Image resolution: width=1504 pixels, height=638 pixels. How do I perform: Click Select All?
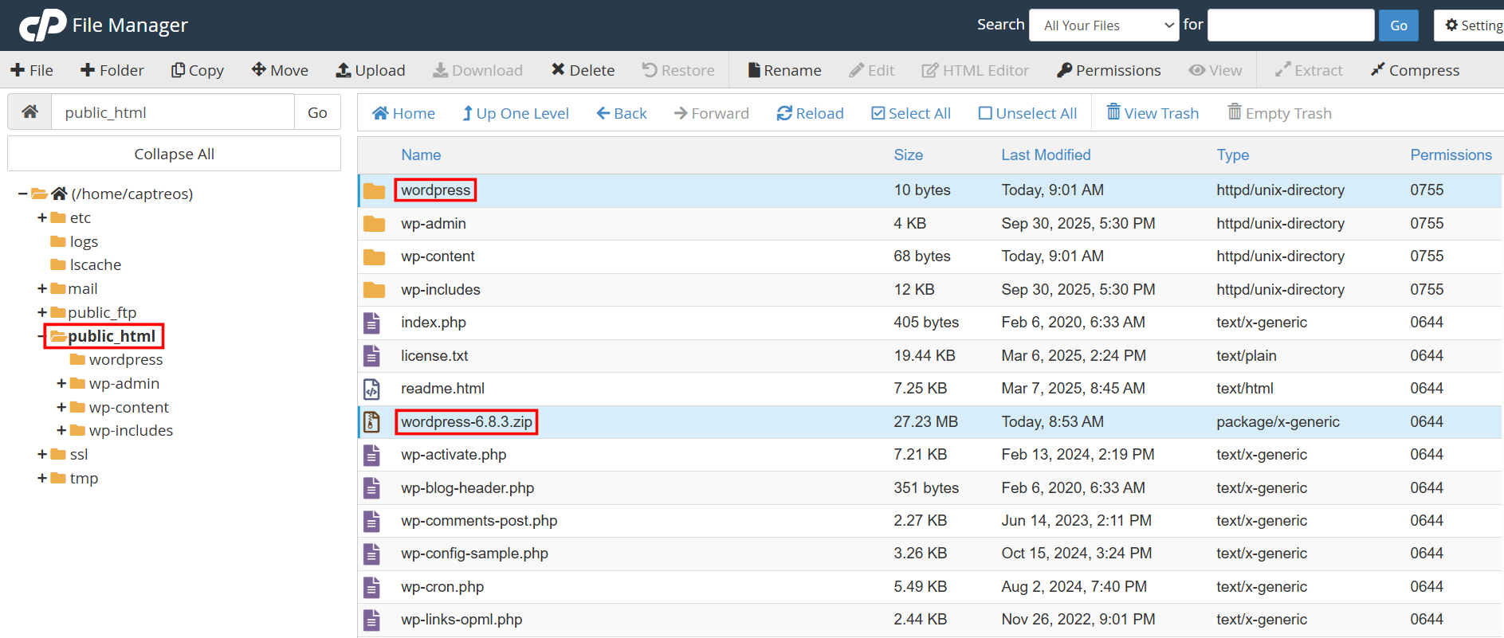click(911, 113)
